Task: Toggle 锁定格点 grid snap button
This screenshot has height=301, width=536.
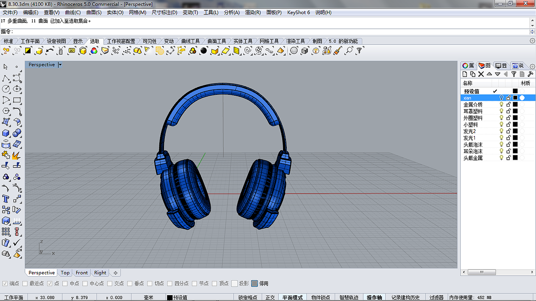Action: pos(247,298)
